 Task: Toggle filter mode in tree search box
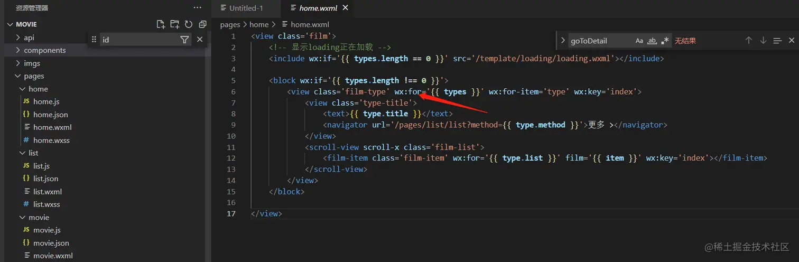click(x=184, y=40)
